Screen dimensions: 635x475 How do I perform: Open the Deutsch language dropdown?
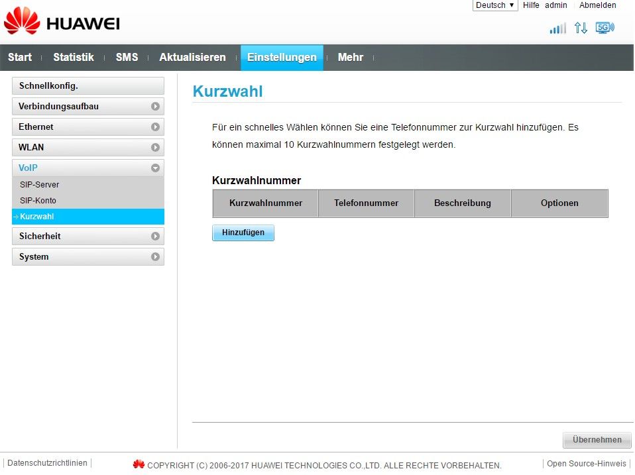pos(494,5)
